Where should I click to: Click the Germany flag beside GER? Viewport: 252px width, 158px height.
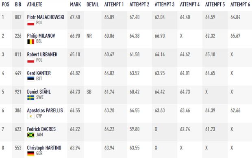pyautogui.click(x=31, y=154)
